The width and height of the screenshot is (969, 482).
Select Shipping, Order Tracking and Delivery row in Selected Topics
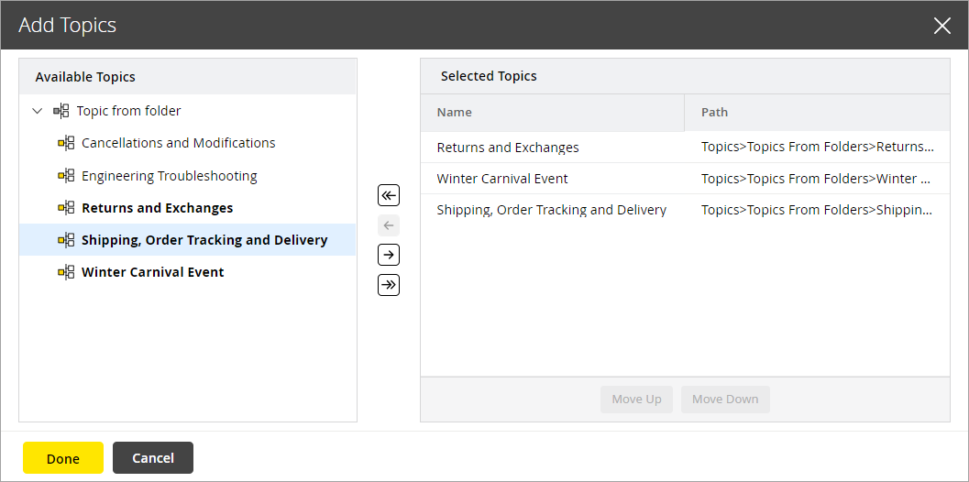[x=686, y=210]
